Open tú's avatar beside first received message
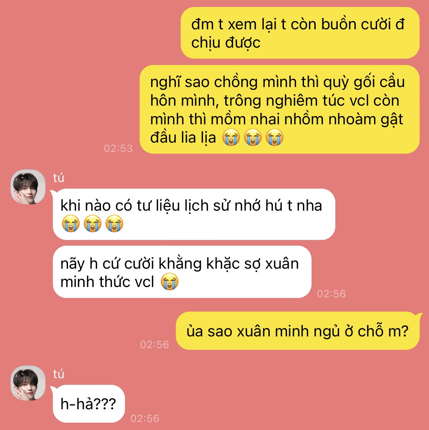The image size is (429, 430). click(x=28, y=187)
